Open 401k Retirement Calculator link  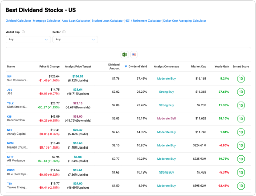(x=143, y=21)
